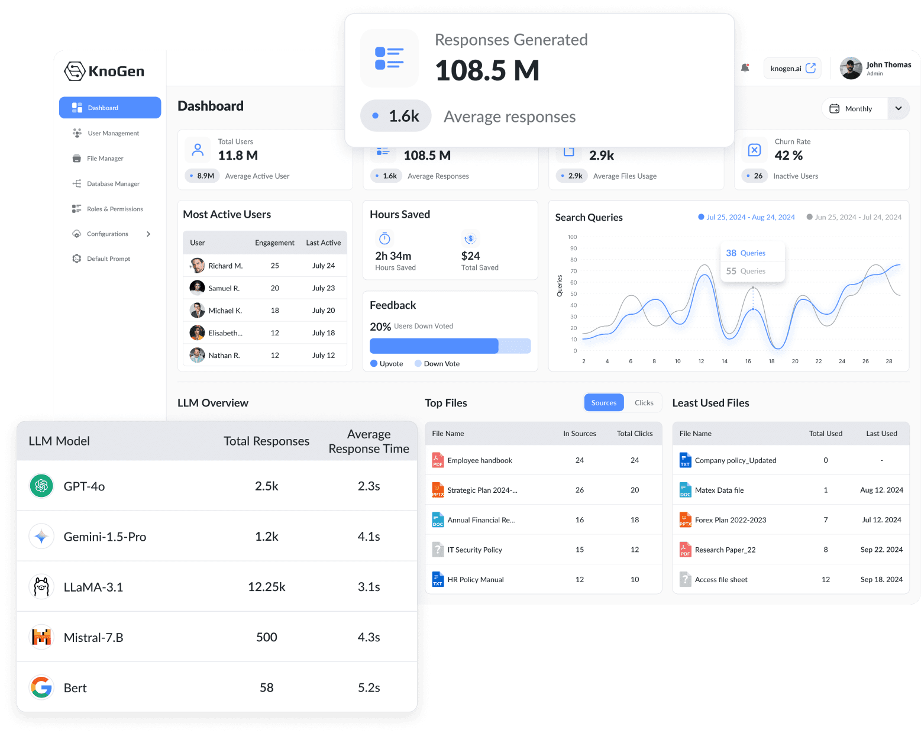The height and width of the screenshot is (733, 921).
Task: Open the knogen.ai external link icon
Action: pos(810,68)
